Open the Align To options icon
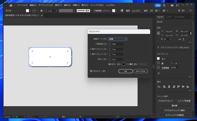The image size is (197, 121). tap(159, 86)
